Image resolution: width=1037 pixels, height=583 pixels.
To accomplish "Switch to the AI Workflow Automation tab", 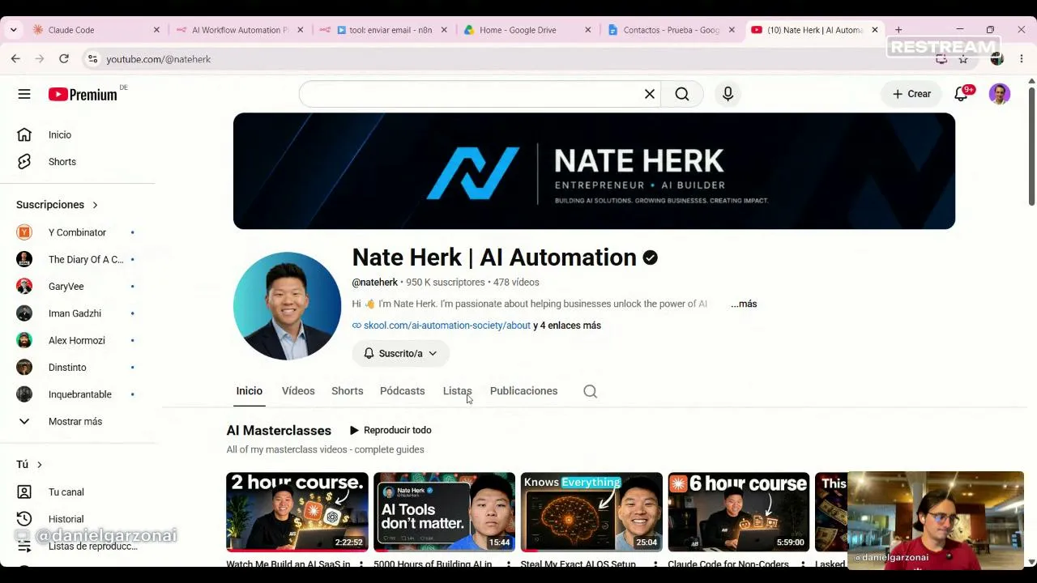I will pos(239,30).
